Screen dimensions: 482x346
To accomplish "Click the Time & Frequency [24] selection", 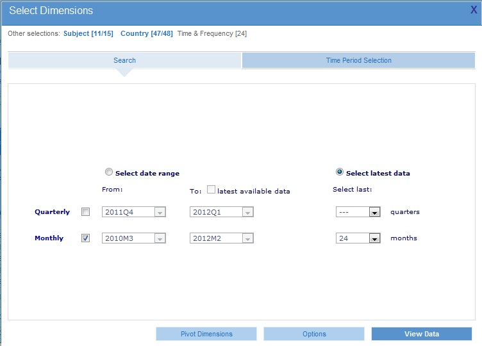I will (212, 33).
